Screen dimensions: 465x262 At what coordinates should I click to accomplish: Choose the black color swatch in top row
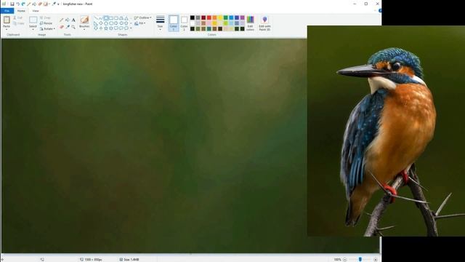(x=192, y=17)
